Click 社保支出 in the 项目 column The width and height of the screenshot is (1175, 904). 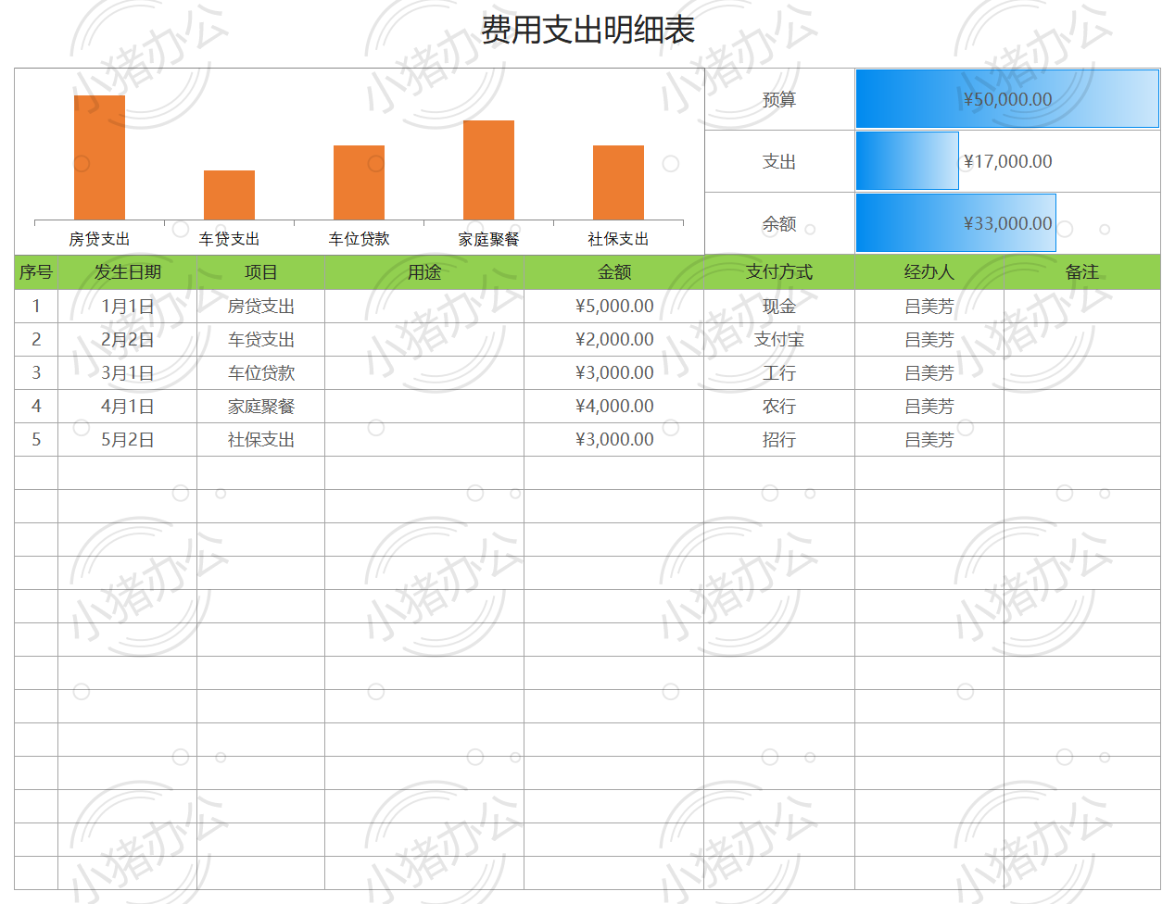[x=260, y=440]
